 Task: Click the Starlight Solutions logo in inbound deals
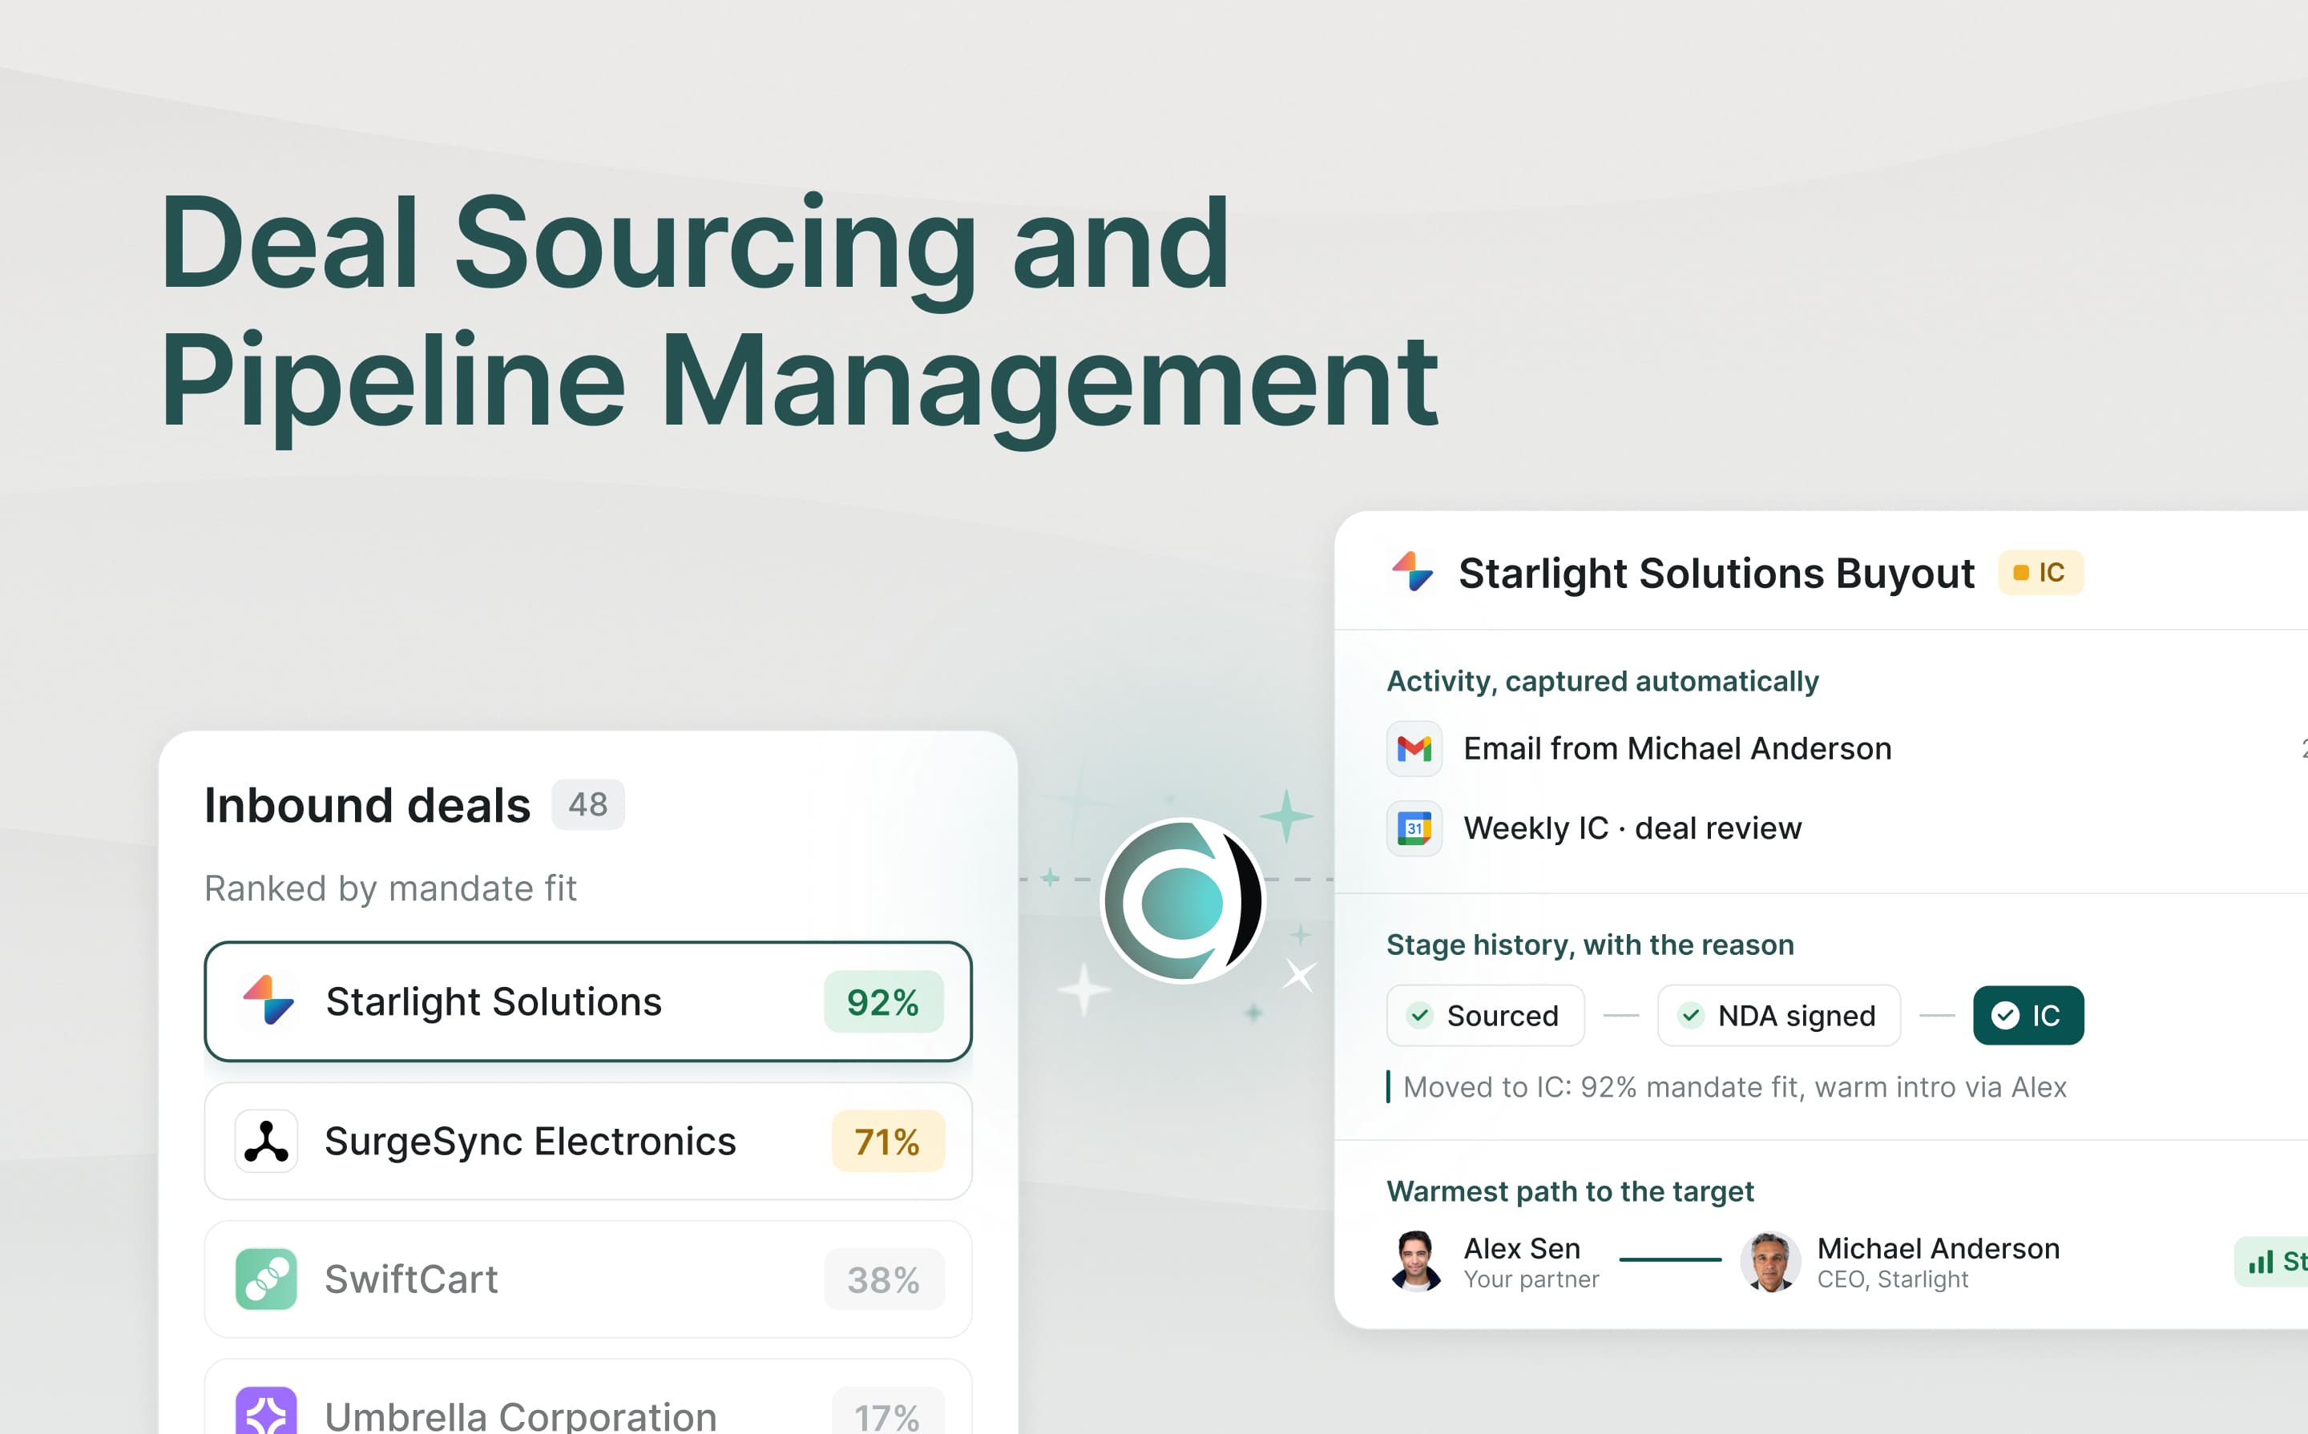[x=268, y=1001]
